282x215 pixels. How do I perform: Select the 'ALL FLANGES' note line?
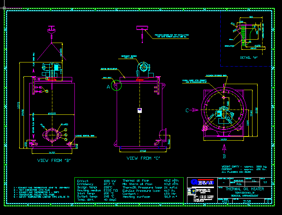click(236, 172)
